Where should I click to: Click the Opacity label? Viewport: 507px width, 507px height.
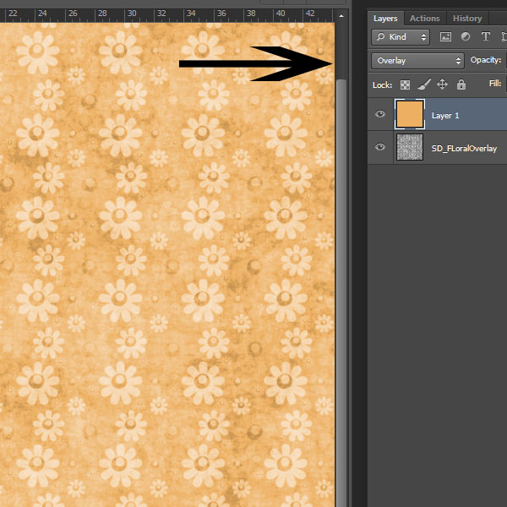click(485, 60)
